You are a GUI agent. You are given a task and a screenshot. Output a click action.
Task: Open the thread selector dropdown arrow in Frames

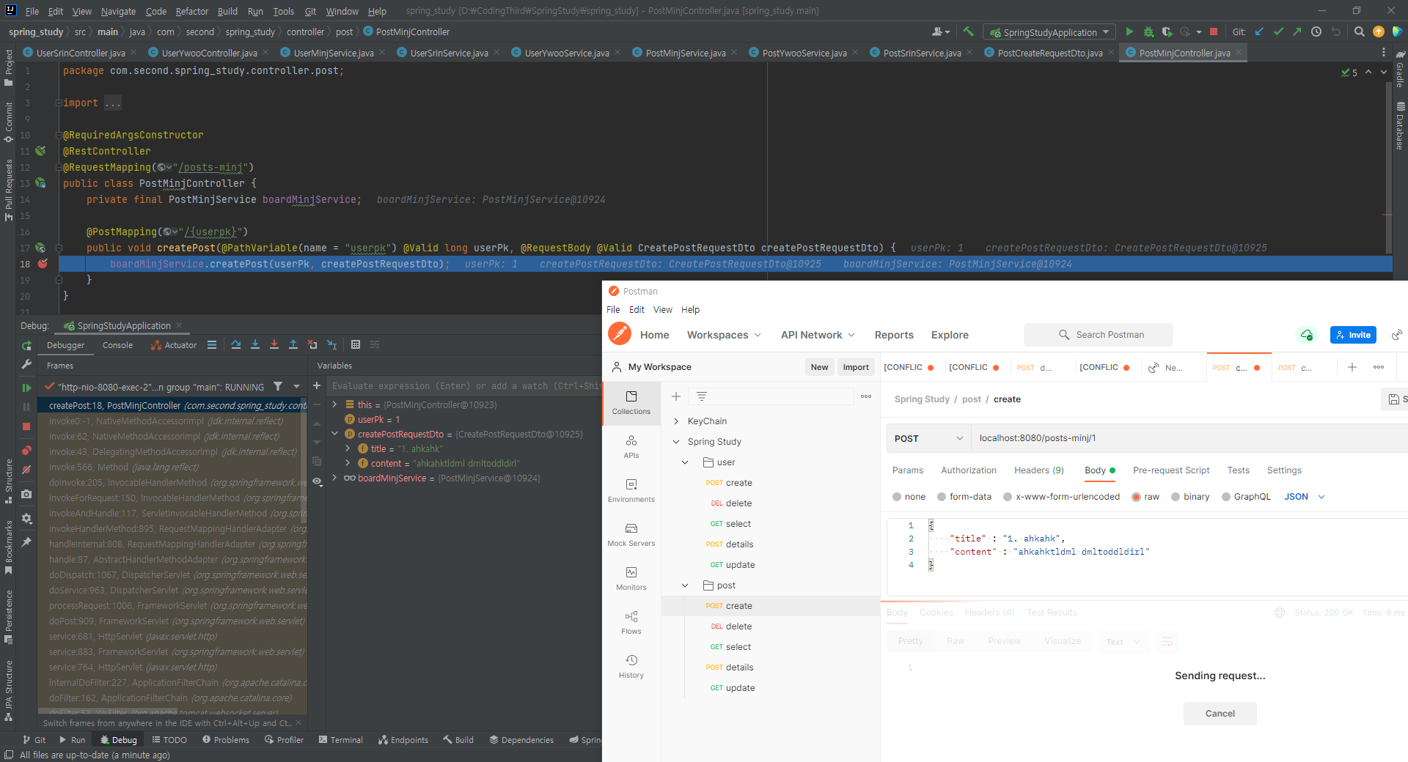(296, 386)
